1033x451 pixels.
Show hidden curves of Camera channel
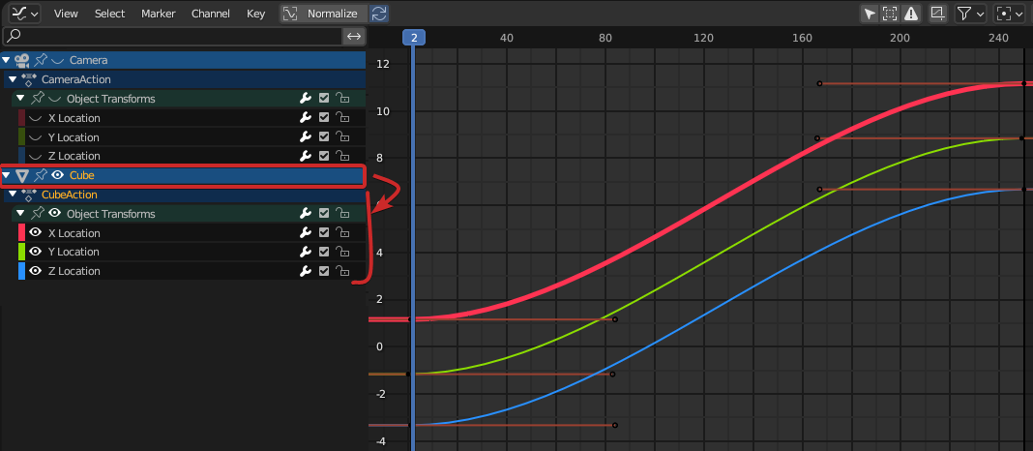click(57, 61)
